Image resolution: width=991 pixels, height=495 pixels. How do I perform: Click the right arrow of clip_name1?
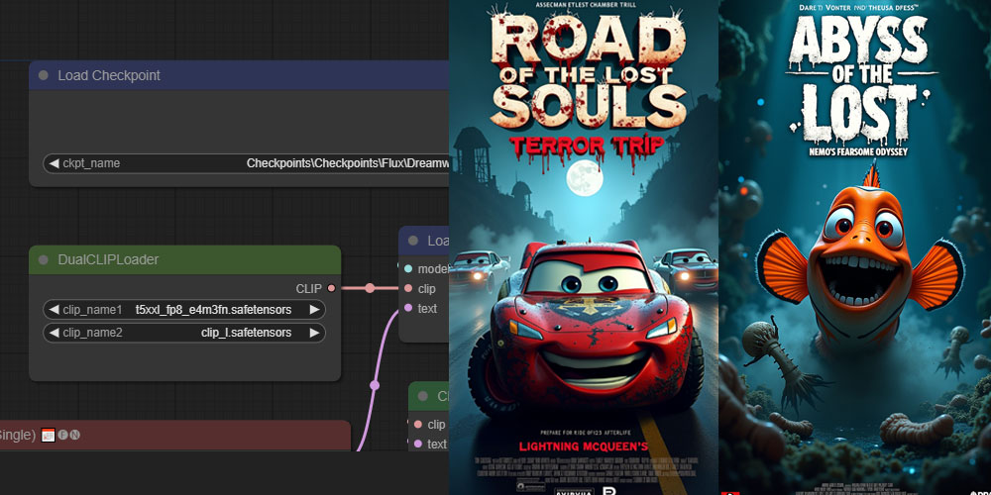[314, 309]
